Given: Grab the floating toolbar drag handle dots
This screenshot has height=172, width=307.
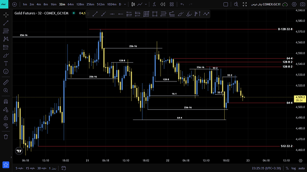Looking at the screenshot, I should (88, 14).
